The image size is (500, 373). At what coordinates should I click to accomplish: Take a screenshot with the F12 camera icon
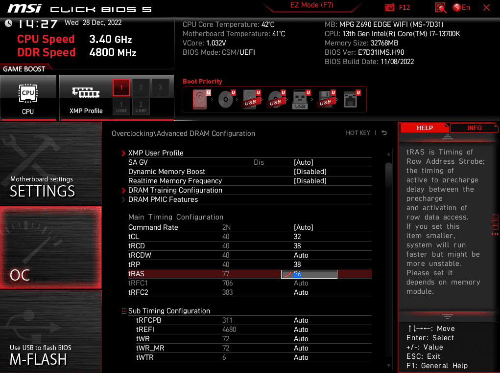coord(390,7)
